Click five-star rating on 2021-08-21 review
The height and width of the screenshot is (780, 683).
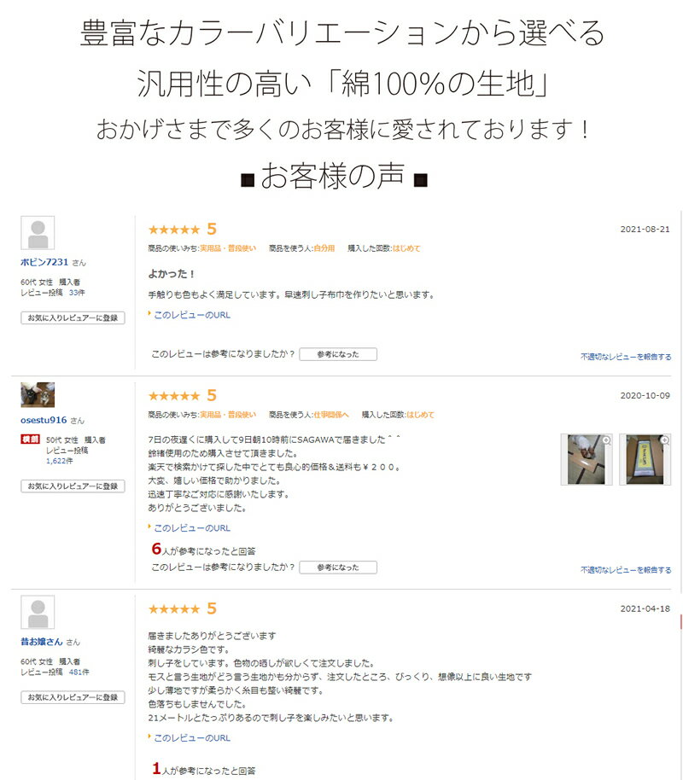[x=174, y=230]
